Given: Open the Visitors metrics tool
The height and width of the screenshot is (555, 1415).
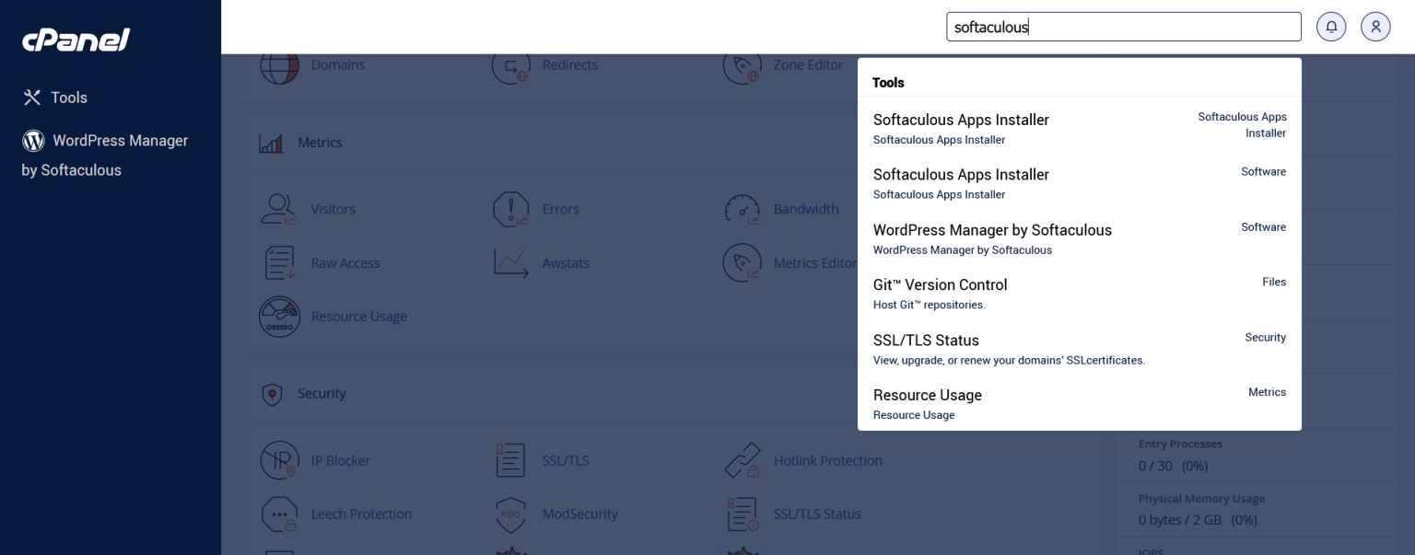Looking at the screenshot, I should (333, 208).
